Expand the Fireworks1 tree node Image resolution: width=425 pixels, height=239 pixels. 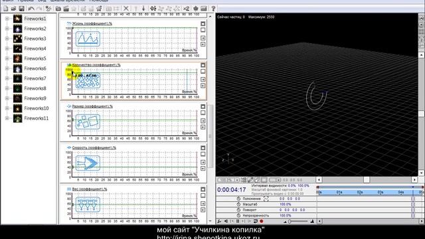[7, 19]
